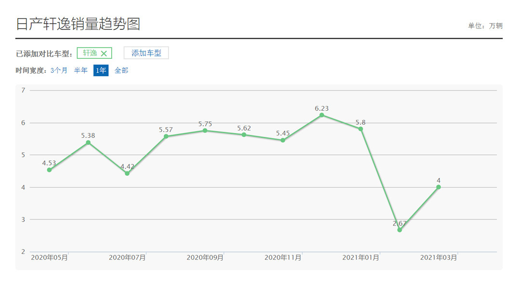Select the 3个月 time range

point(59,70)
